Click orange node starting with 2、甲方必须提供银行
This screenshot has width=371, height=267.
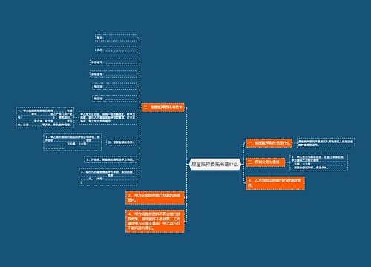point(155,197)
